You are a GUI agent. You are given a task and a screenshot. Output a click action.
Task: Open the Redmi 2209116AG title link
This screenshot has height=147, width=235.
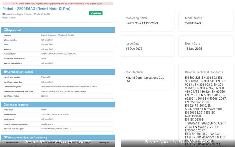pyautogui.click(x=36, y=9)
